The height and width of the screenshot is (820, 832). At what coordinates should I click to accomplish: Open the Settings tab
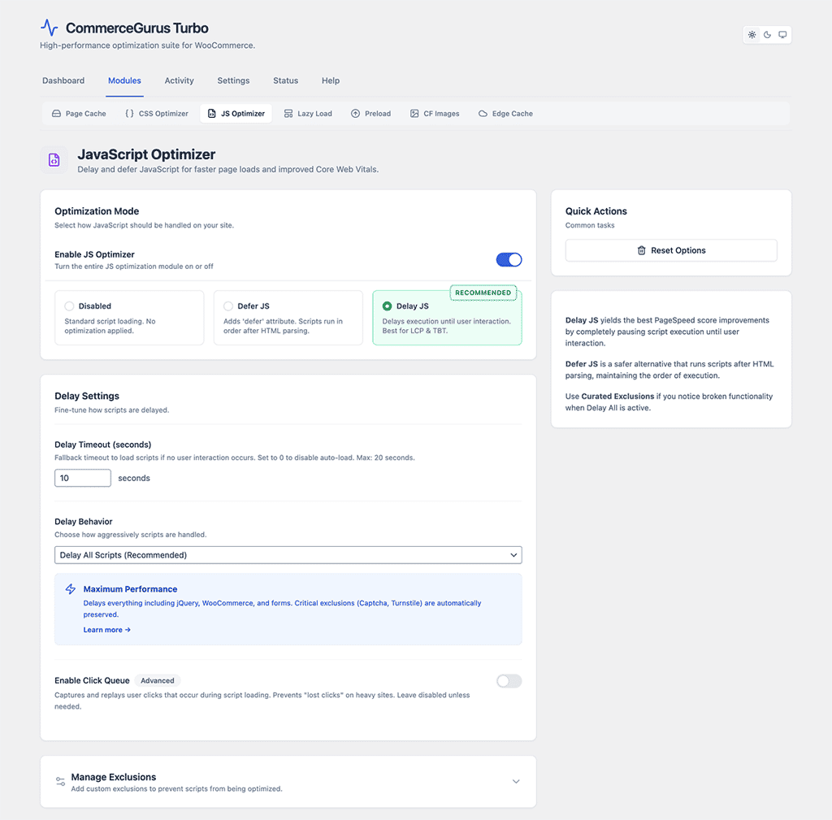tap(233, 80)
